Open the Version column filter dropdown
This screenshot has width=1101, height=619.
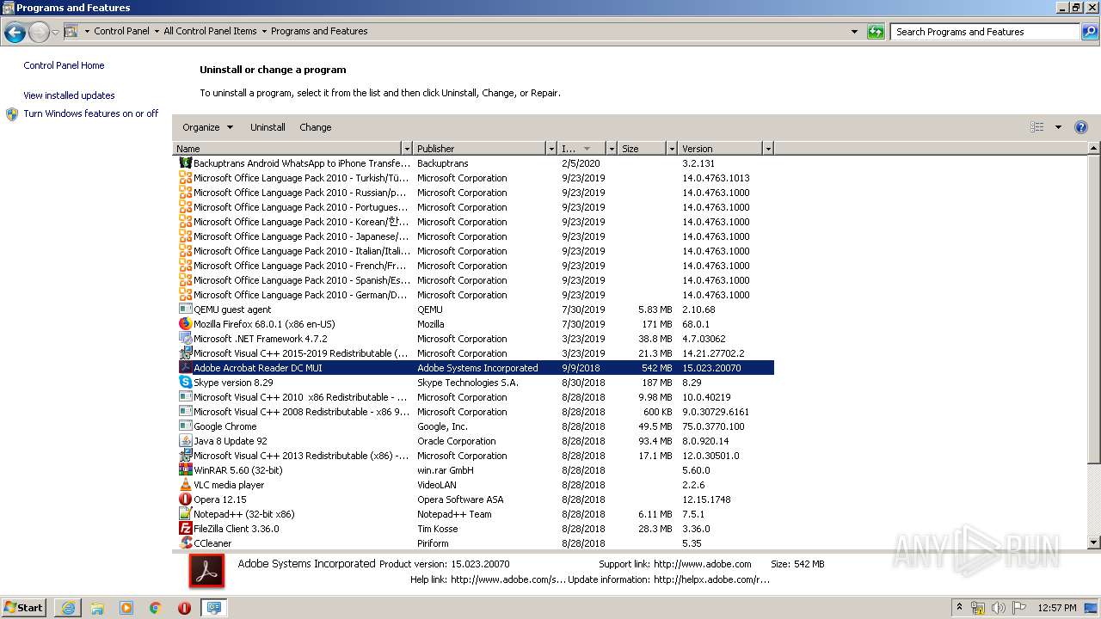click(768, 149)
